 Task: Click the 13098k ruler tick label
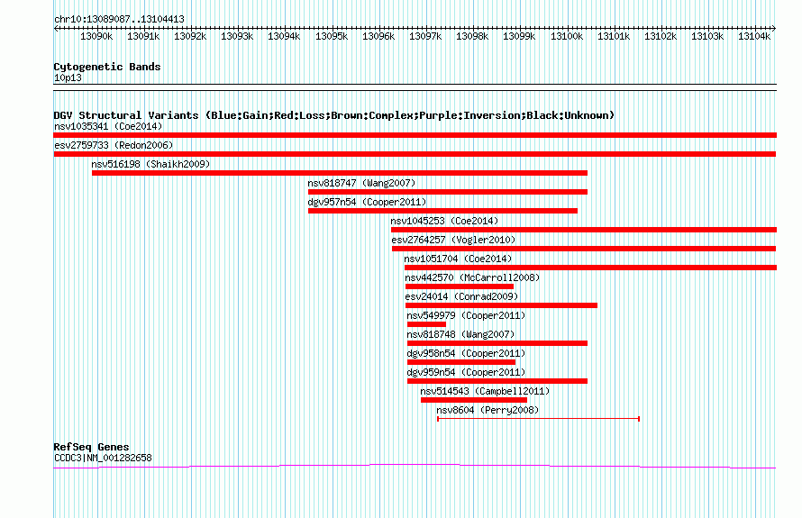472,36
